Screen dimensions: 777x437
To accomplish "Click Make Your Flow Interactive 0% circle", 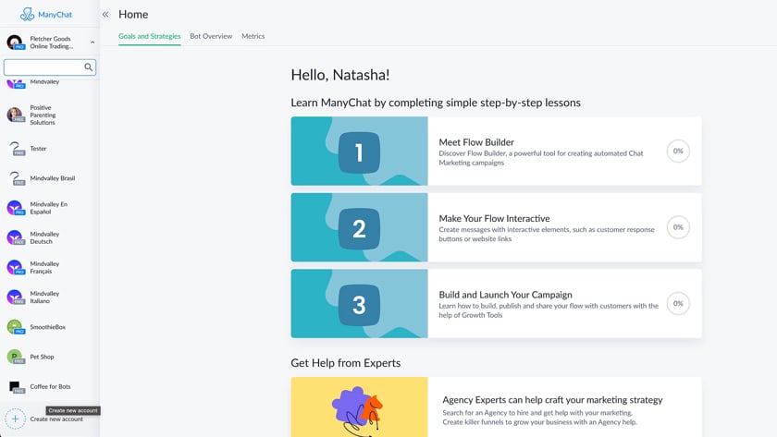I will click(x=678, y=227).
